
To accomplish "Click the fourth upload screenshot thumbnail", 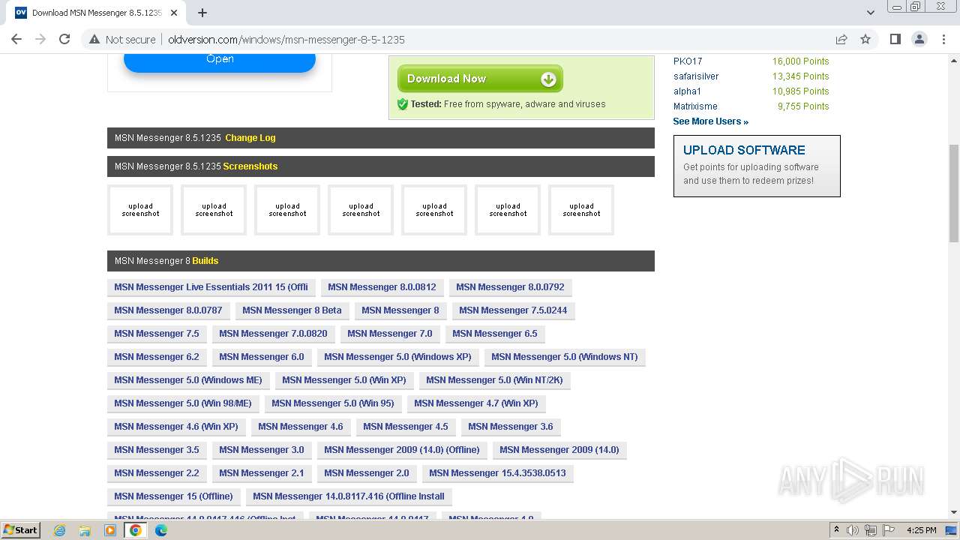I will pyautogui.click(x=361, y=210).
